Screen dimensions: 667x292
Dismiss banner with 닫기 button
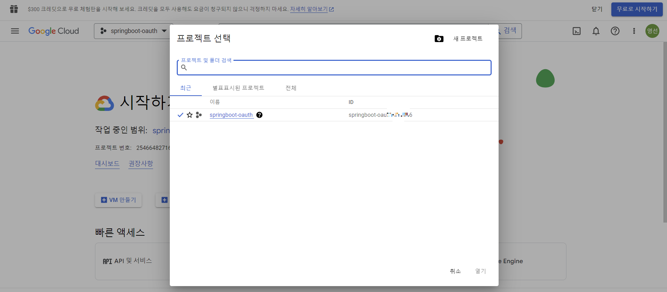coord(597,9)
